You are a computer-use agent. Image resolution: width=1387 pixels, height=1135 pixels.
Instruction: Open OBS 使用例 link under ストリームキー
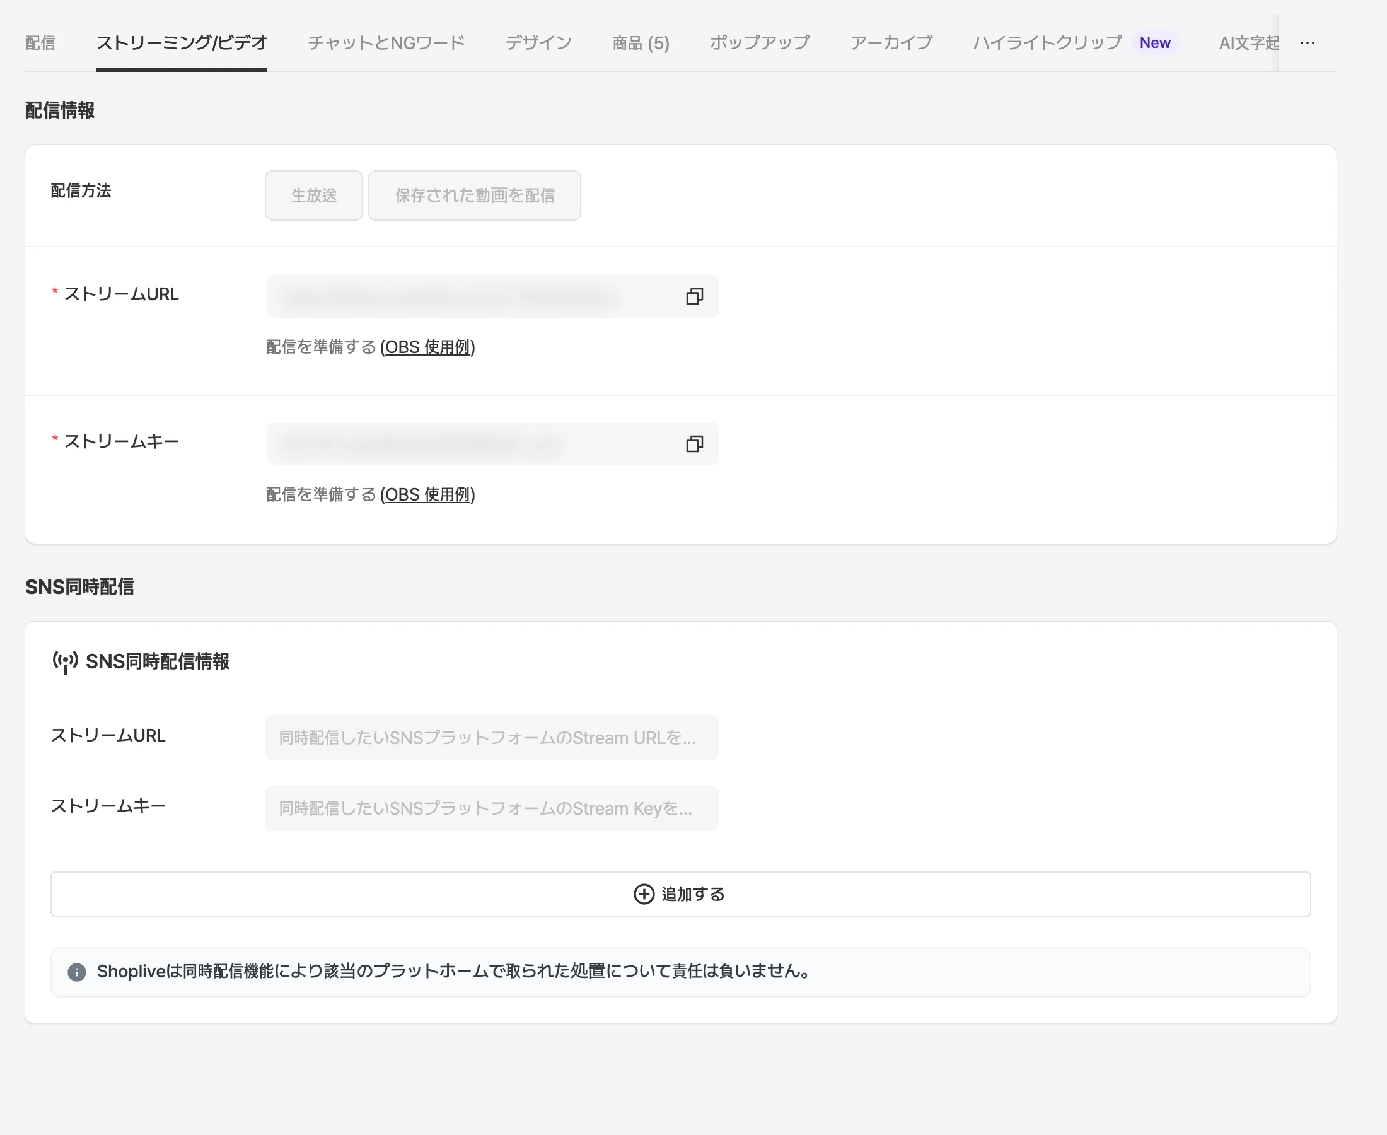427,494
